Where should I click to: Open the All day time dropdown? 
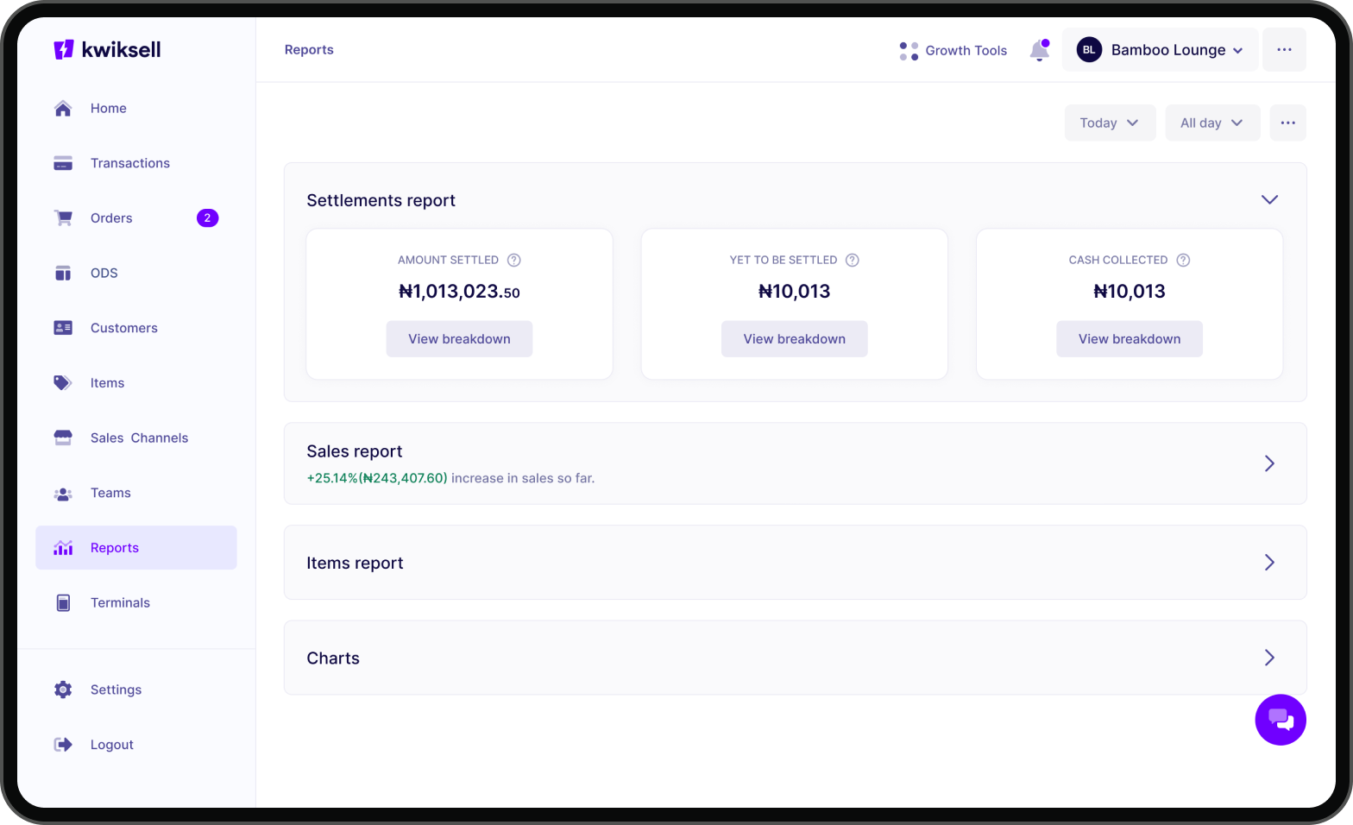click(x=1211, y=123)
